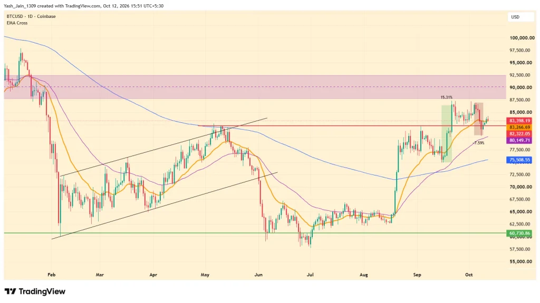Click the 90,000.00 price axis label

tap(520, 87)
